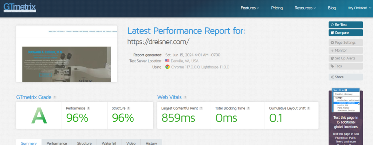Screen dimensions: 373x145
Task: Click the Share button
Action: point(346,77)
